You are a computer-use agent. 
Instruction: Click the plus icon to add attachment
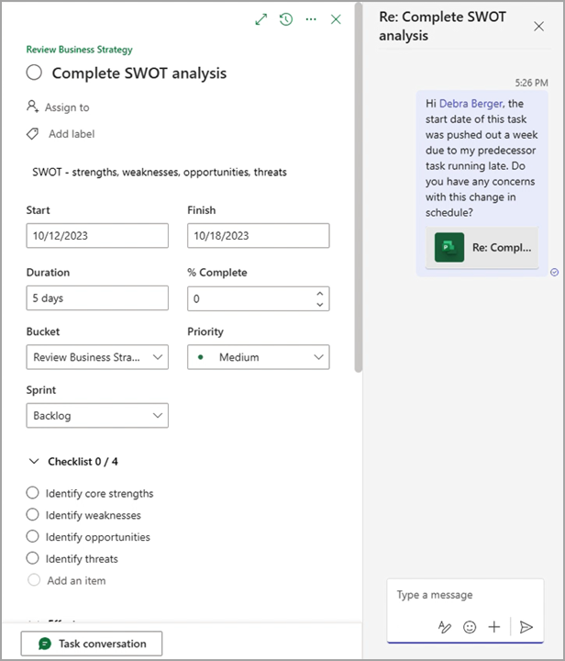[x=494, y=627]
